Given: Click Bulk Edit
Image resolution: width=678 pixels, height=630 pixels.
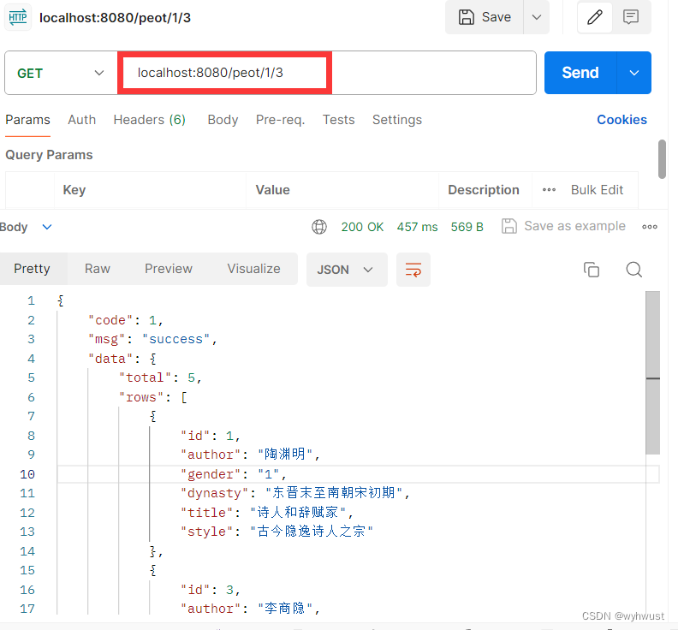Looking at the screenshot, I should pyautogui.click(x=597, y=190).
